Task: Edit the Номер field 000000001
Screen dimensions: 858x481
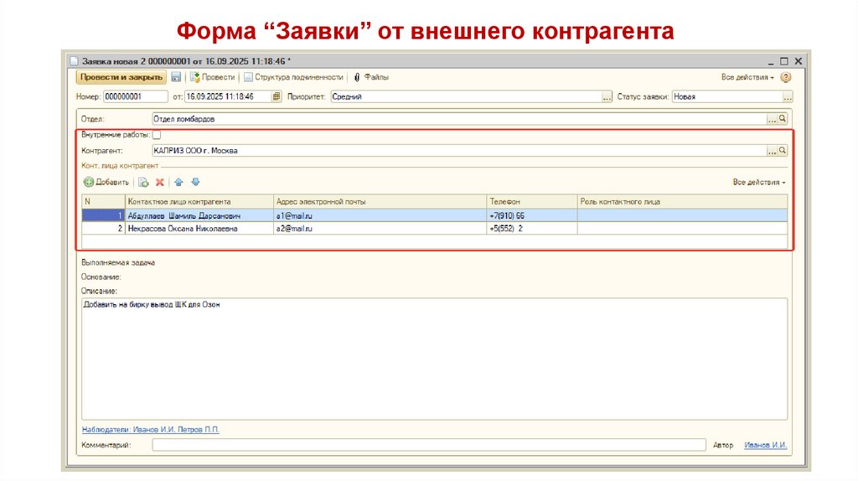Action: 135,96
